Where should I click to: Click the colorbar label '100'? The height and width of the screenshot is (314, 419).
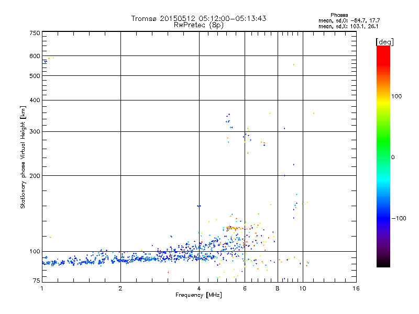[396, 96]
